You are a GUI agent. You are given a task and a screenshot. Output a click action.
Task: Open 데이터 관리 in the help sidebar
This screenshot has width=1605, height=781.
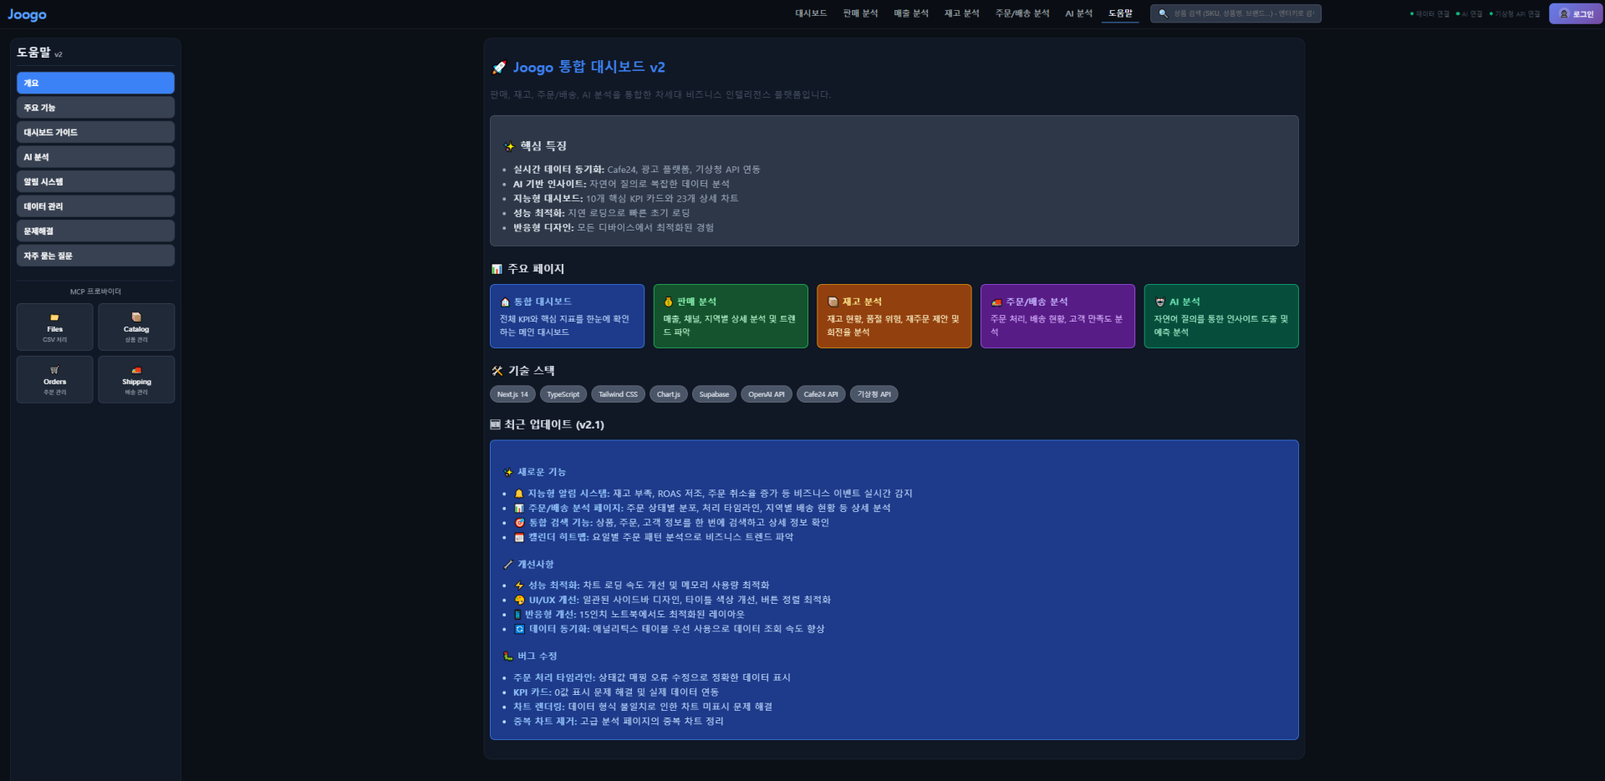point(95,206)
